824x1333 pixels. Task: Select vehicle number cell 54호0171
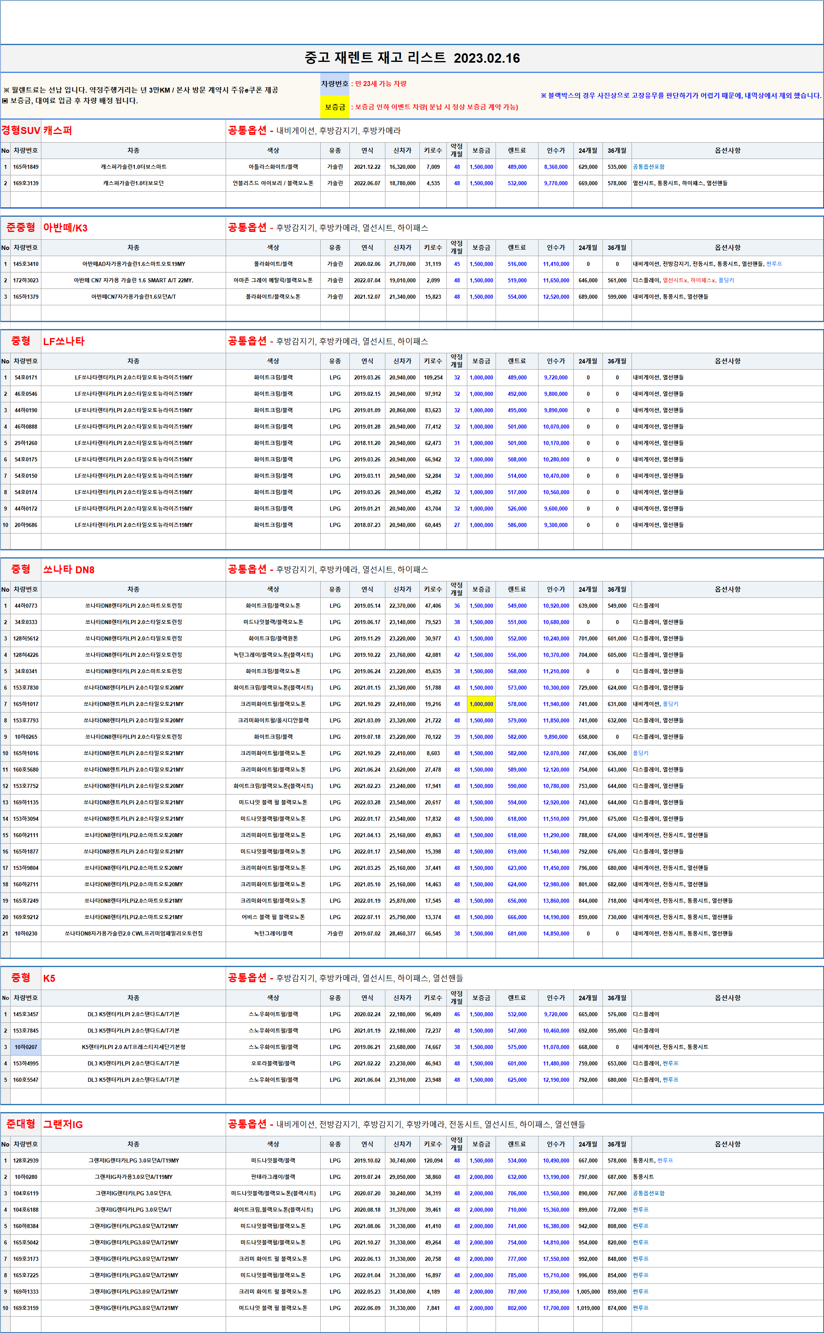point(26,377)
